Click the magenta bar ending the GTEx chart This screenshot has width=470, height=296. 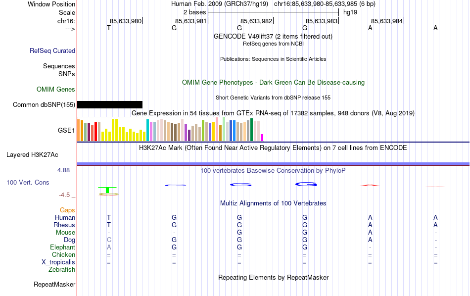click(262, 138)
